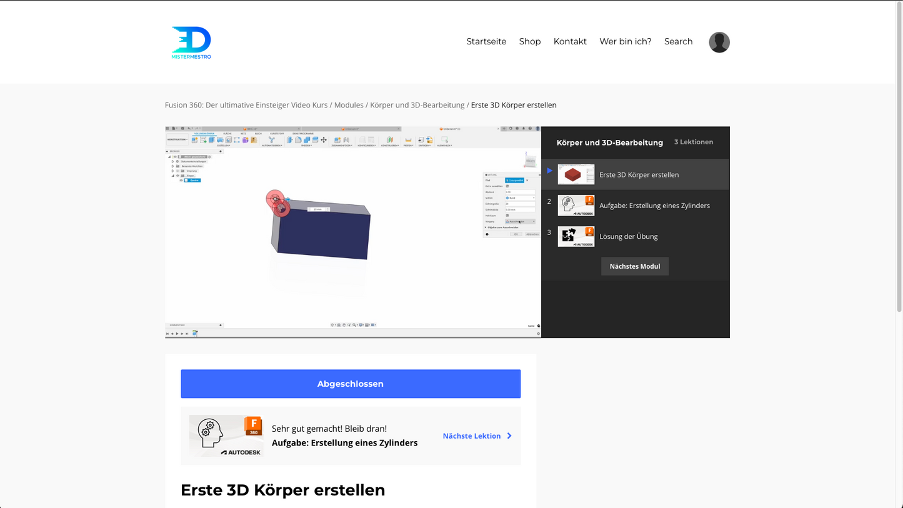Click the arrow next to Nächste Lektion
The width and height of the screenshot is (903, 508).
coord(509,436)
